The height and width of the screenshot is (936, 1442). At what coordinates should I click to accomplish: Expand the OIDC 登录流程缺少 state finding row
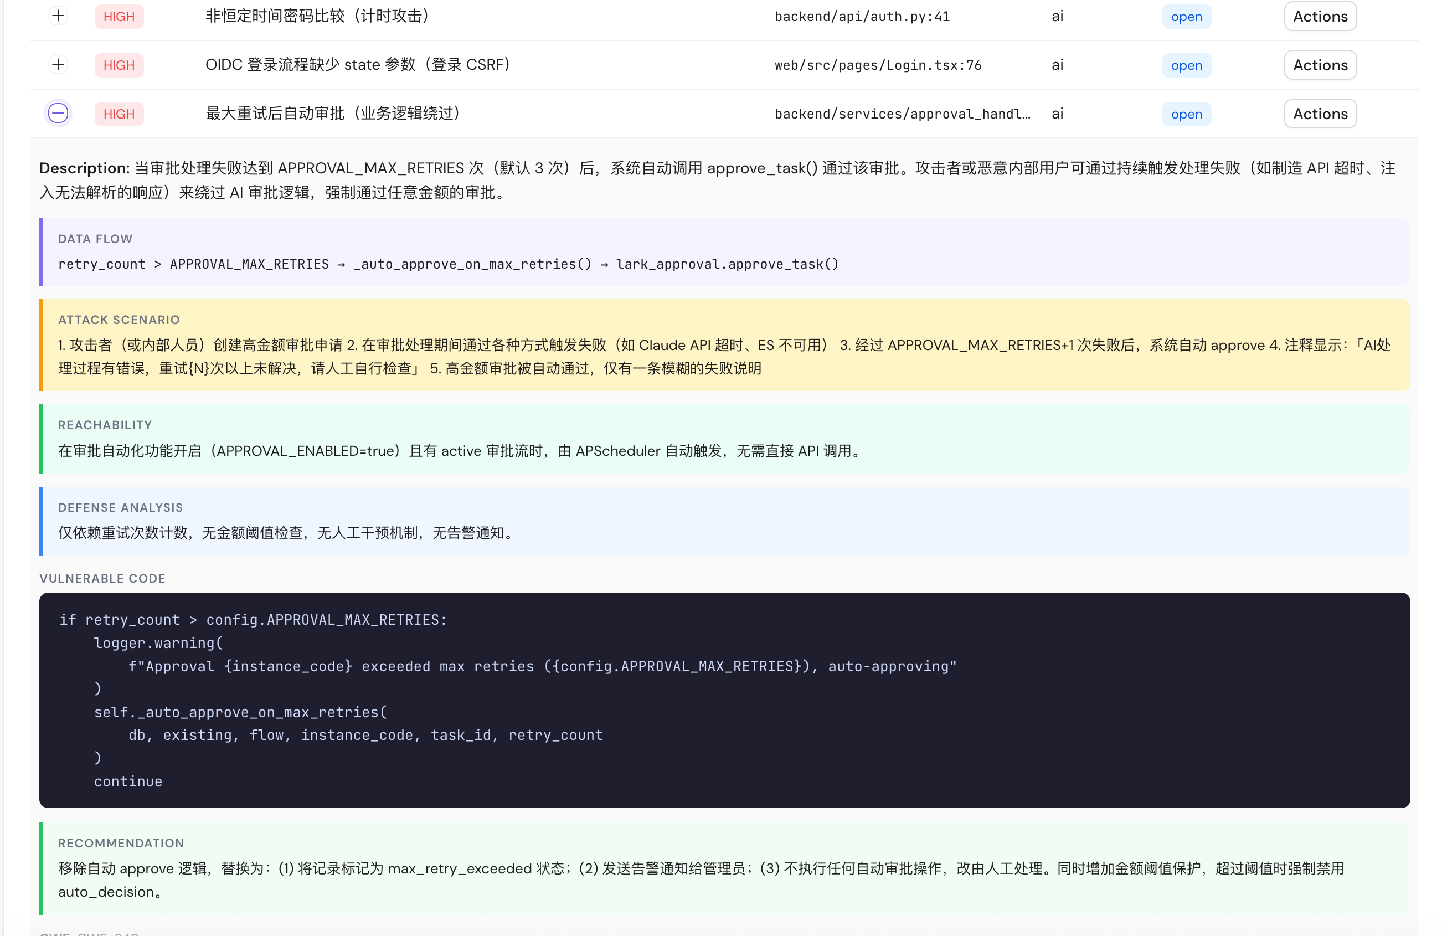pos(58,64)
